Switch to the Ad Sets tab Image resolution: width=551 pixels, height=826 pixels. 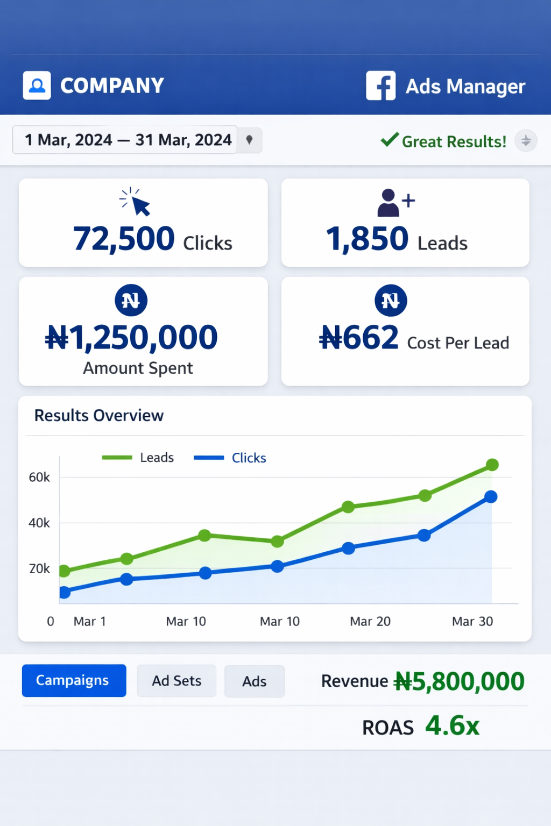click(x=176, y=680)
